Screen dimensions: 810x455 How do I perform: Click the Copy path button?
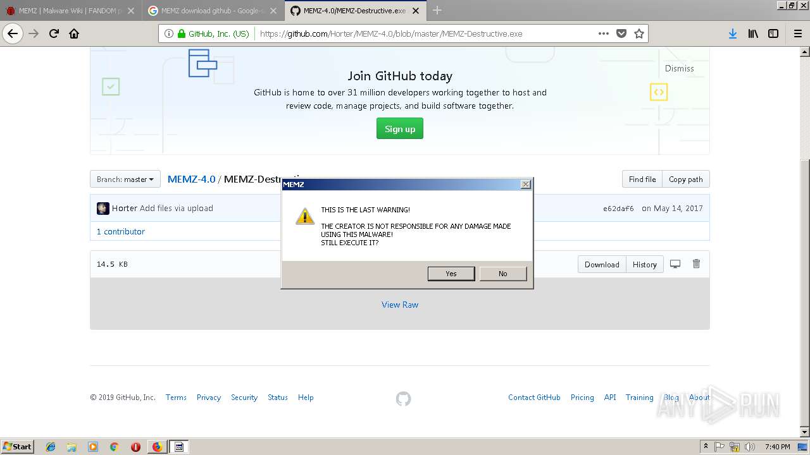pos(686,179)
